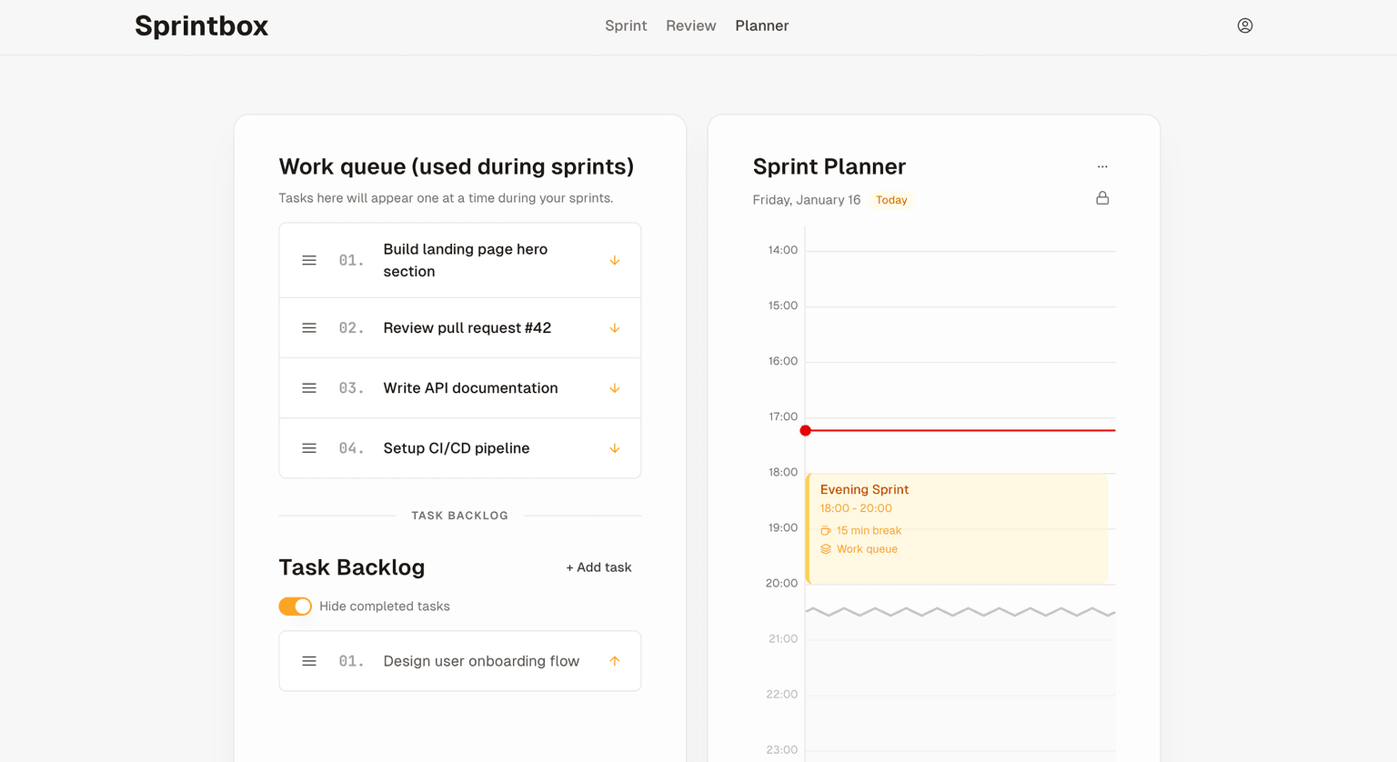Click the lock icon in Sprint Planner

[x=1102, y=197]
